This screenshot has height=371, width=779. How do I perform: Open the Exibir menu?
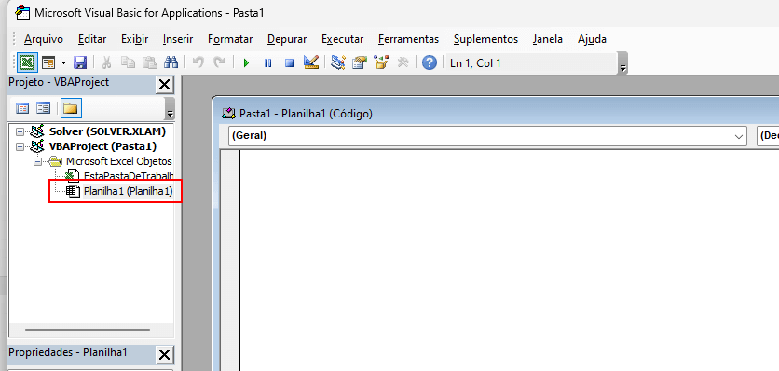pyautogui.click(x=134, y=39)
